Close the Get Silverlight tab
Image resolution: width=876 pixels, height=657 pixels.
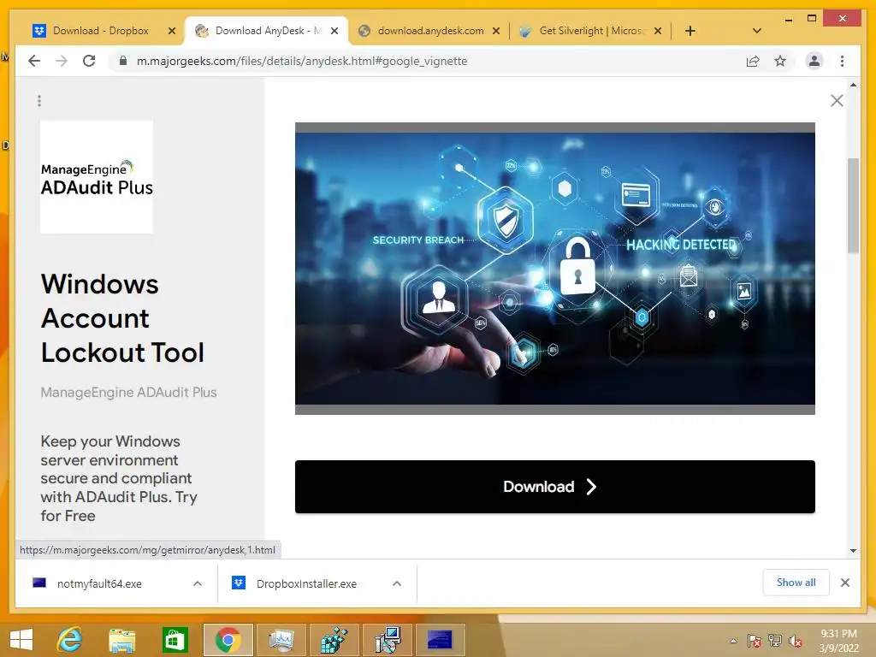point(658,31)
